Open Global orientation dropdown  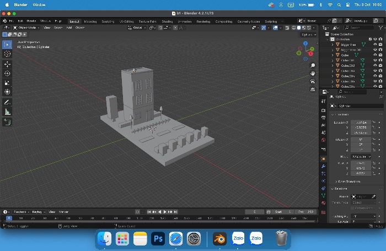pyautogui.click(x=137, y=28)
